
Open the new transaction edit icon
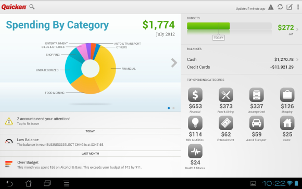coord(290,7)
